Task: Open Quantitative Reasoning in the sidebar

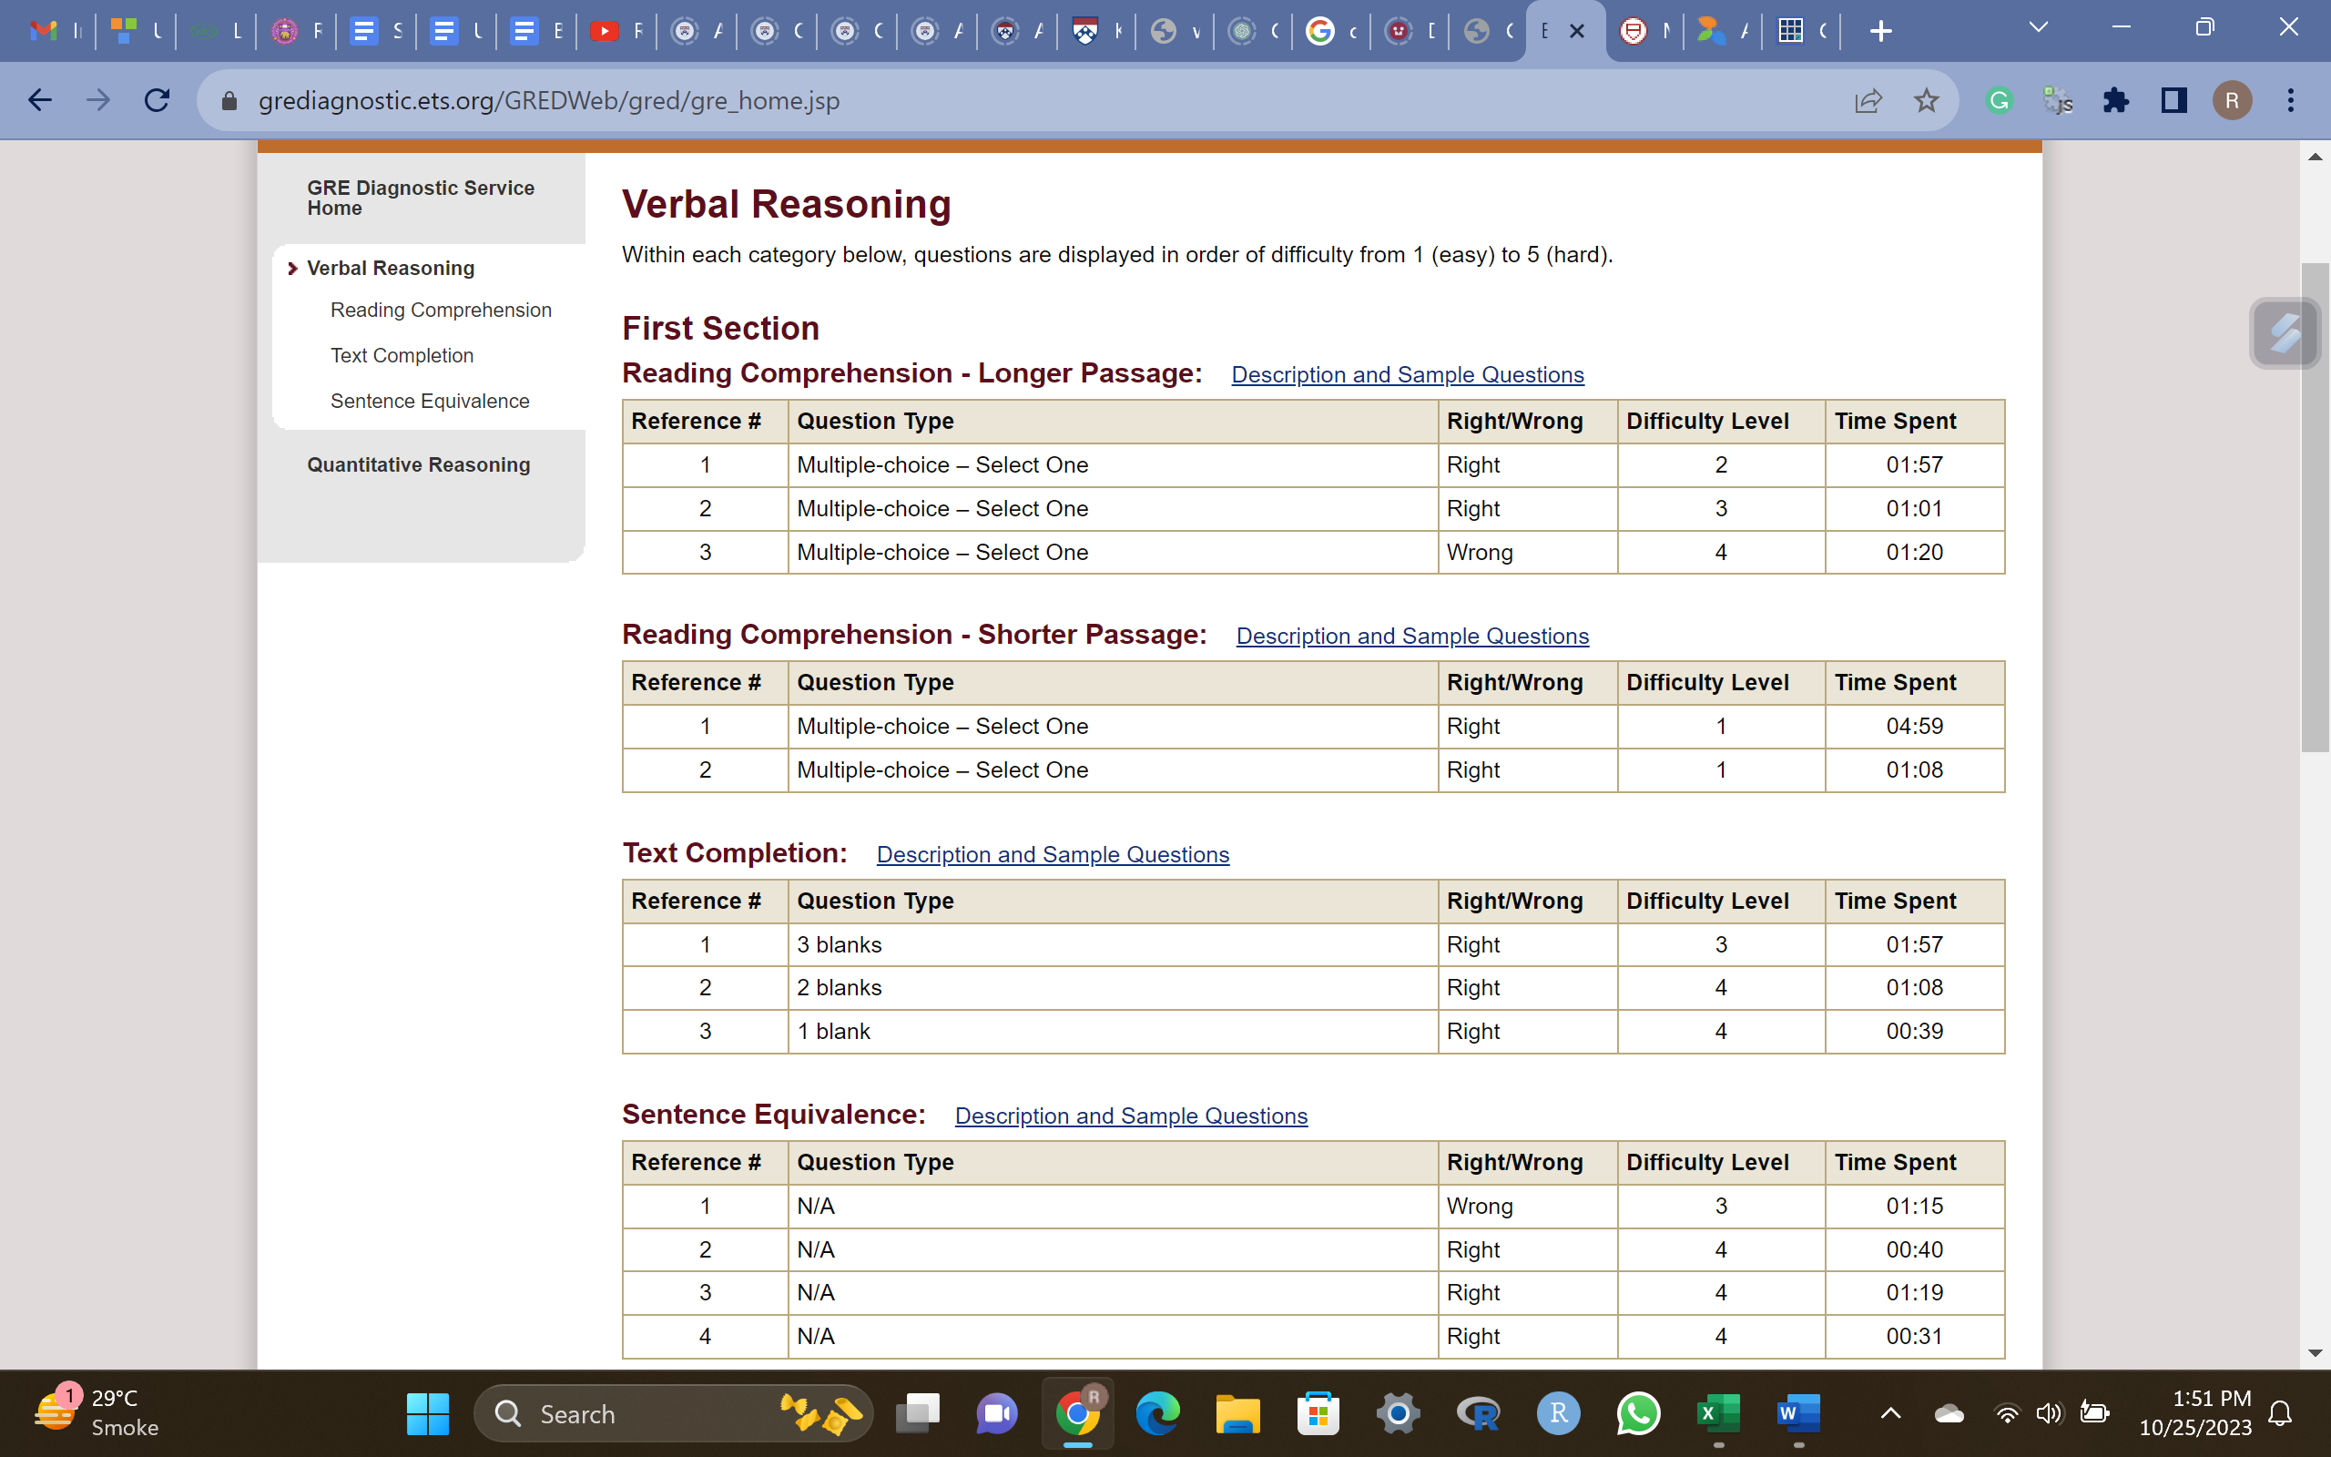Action: tap(418, 464)
